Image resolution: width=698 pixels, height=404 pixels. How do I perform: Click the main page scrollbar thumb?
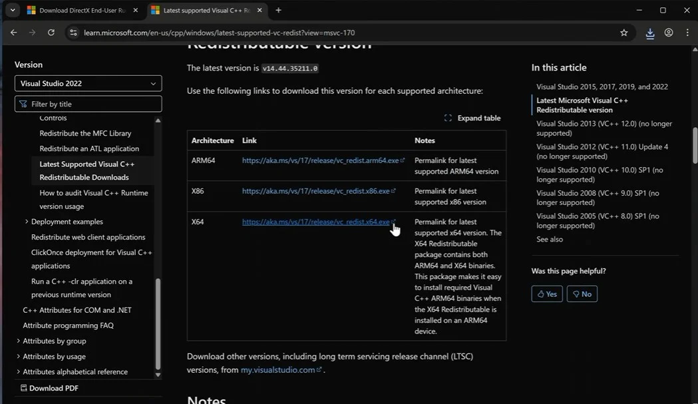(695, 146)
